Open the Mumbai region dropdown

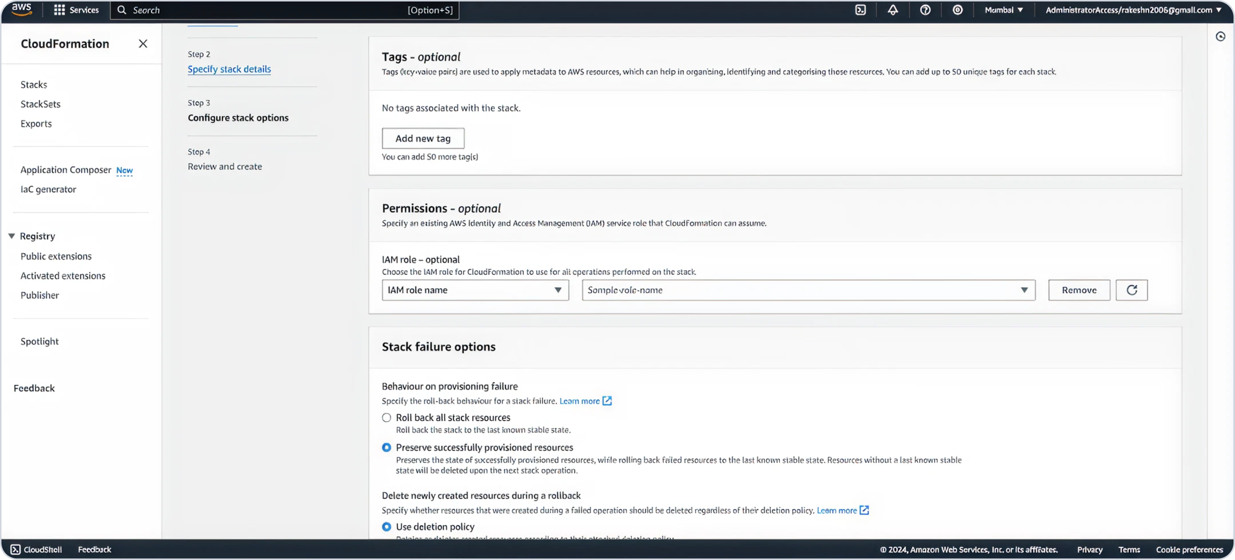click(x=1003, y=10)
